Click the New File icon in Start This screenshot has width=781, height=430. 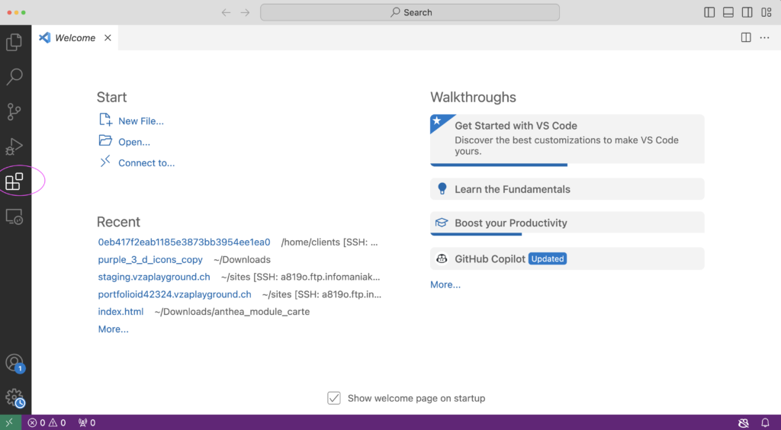[105, 120]
